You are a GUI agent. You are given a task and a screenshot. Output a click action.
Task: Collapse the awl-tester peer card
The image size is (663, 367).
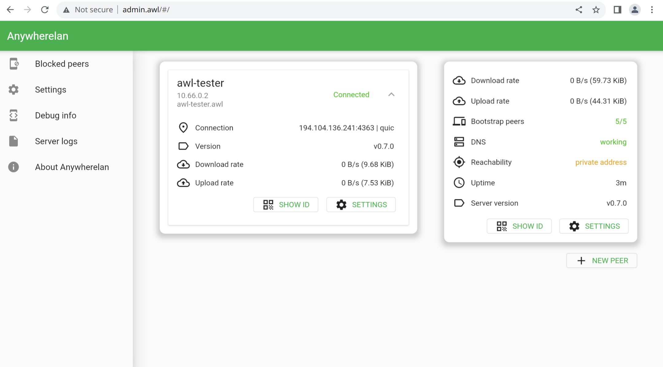click(x=391, y=95)
